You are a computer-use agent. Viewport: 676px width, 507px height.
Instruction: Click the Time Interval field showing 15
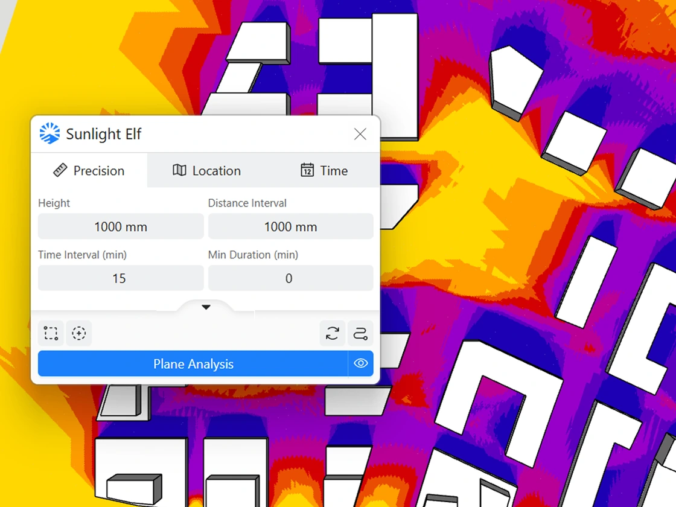(x=121, y=278)
